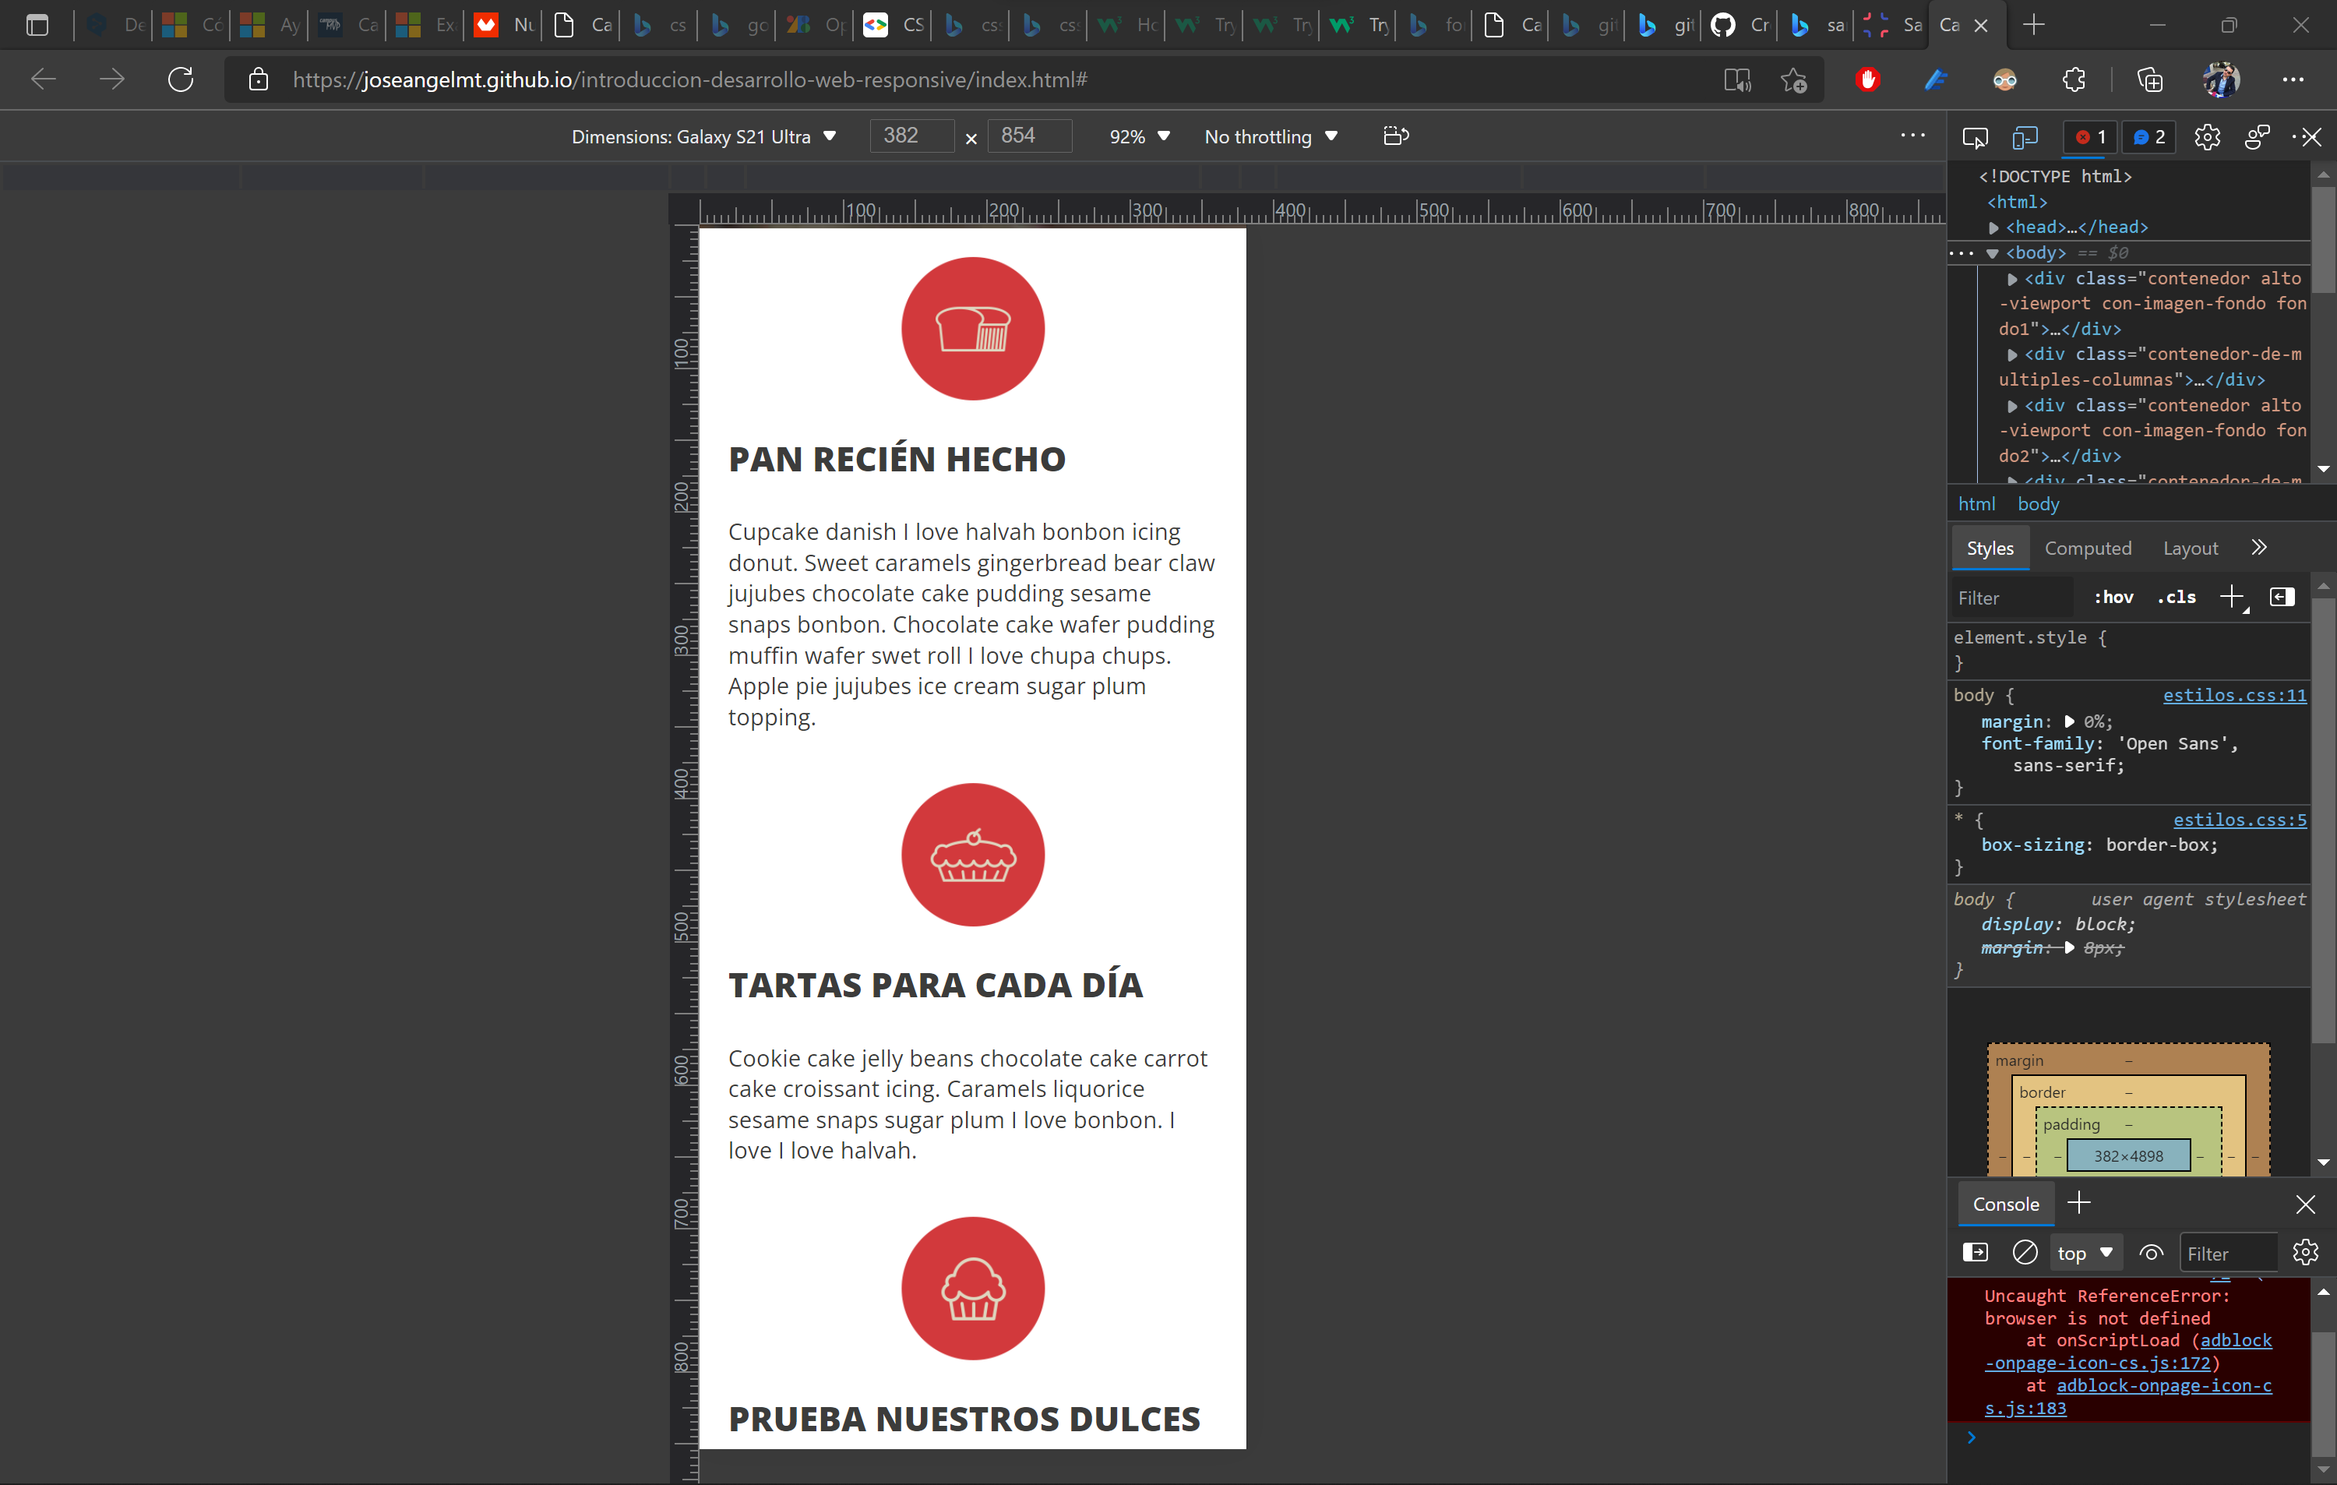Click the 382×4898 box model content
The image size is (2337, 1485).
[x=2127, y=1155]
